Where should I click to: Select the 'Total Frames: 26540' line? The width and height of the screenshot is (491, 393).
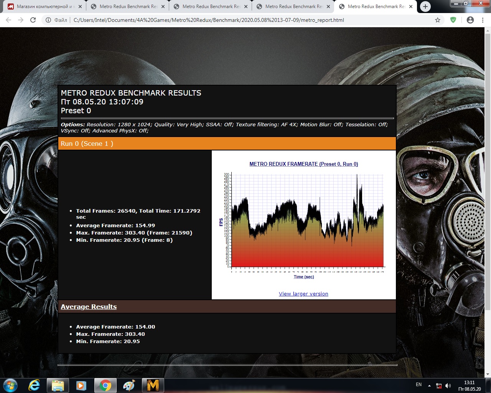[138, 214]
